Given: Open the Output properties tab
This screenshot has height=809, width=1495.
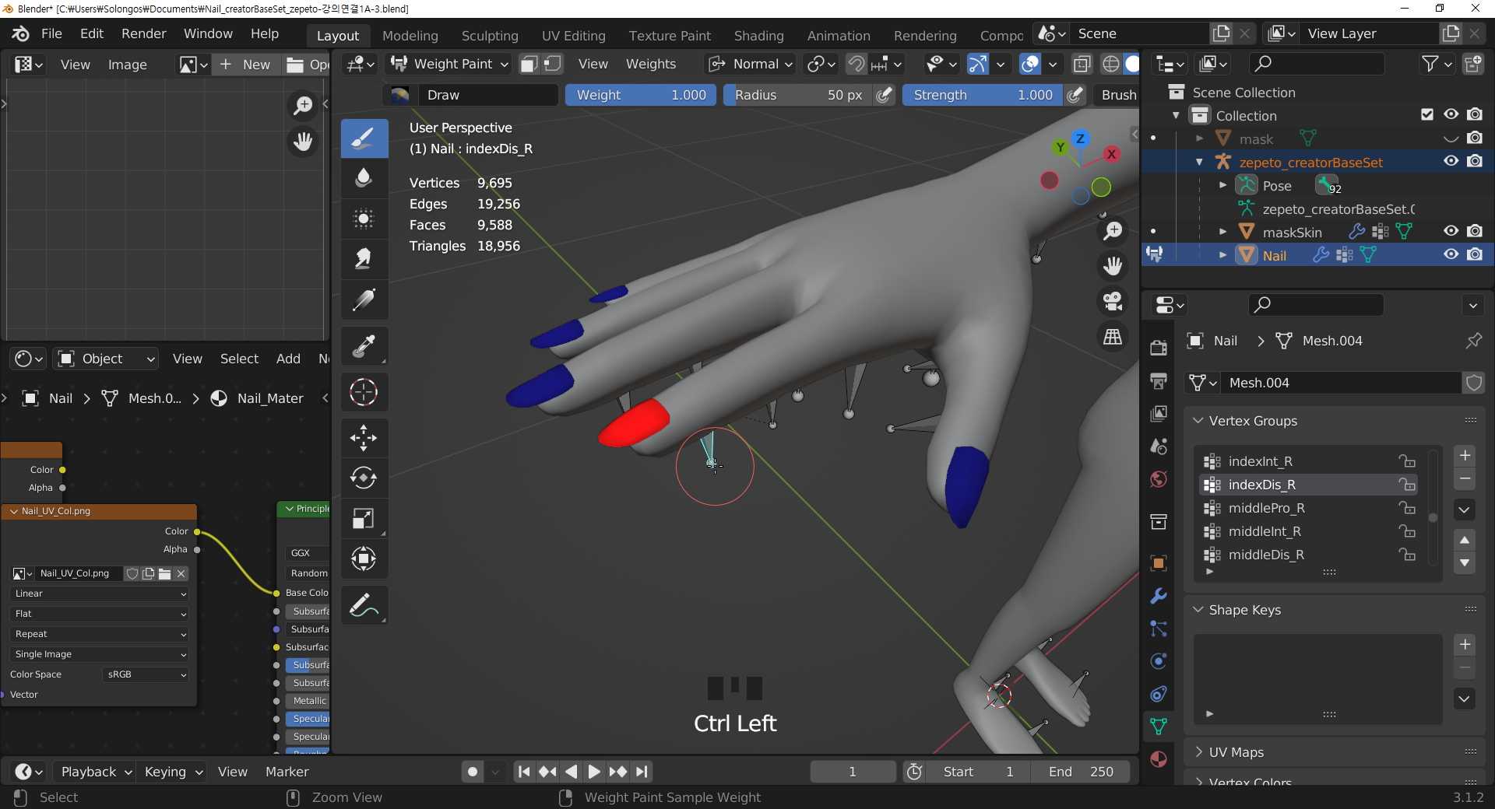Looking at the screenshot, I should pos(1159,381).
